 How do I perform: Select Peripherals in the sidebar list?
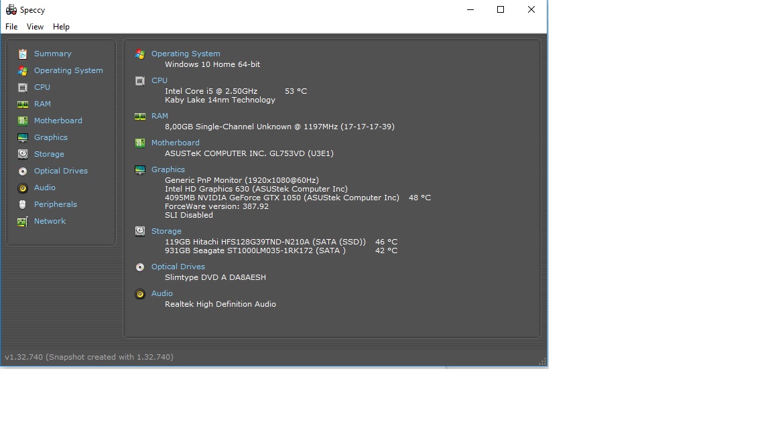coord(55,204)
